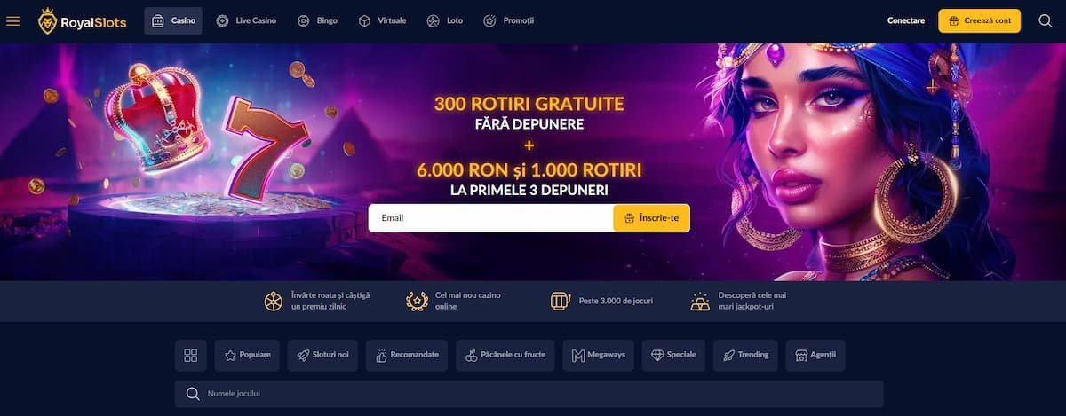Select the Populare games filter

point(248,356)
